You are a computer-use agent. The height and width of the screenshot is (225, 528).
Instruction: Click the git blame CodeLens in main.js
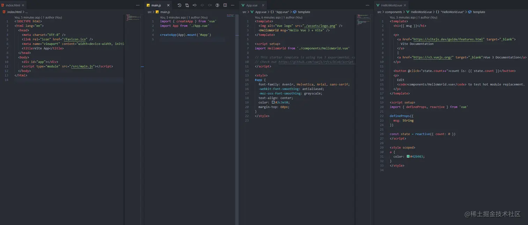(x=184, y=17)
